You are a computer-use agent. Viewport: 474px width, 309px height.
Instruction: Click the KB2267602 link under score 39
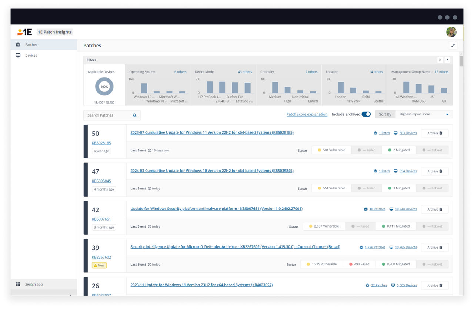pyautogui.click(x=101, y=257)
